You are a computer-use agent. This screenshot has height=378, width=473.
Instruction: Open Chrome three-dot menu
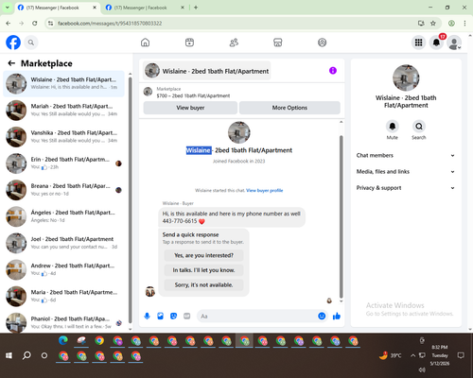tap(464, 23)
